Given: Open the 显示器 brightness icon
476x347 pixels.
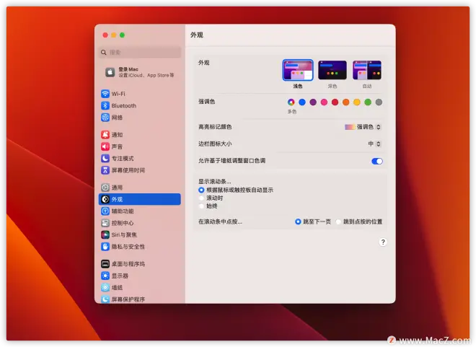Looking at the screenshot, I should (105, 276).
